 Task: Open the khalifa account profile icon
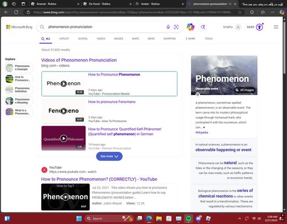coord(238,27)
